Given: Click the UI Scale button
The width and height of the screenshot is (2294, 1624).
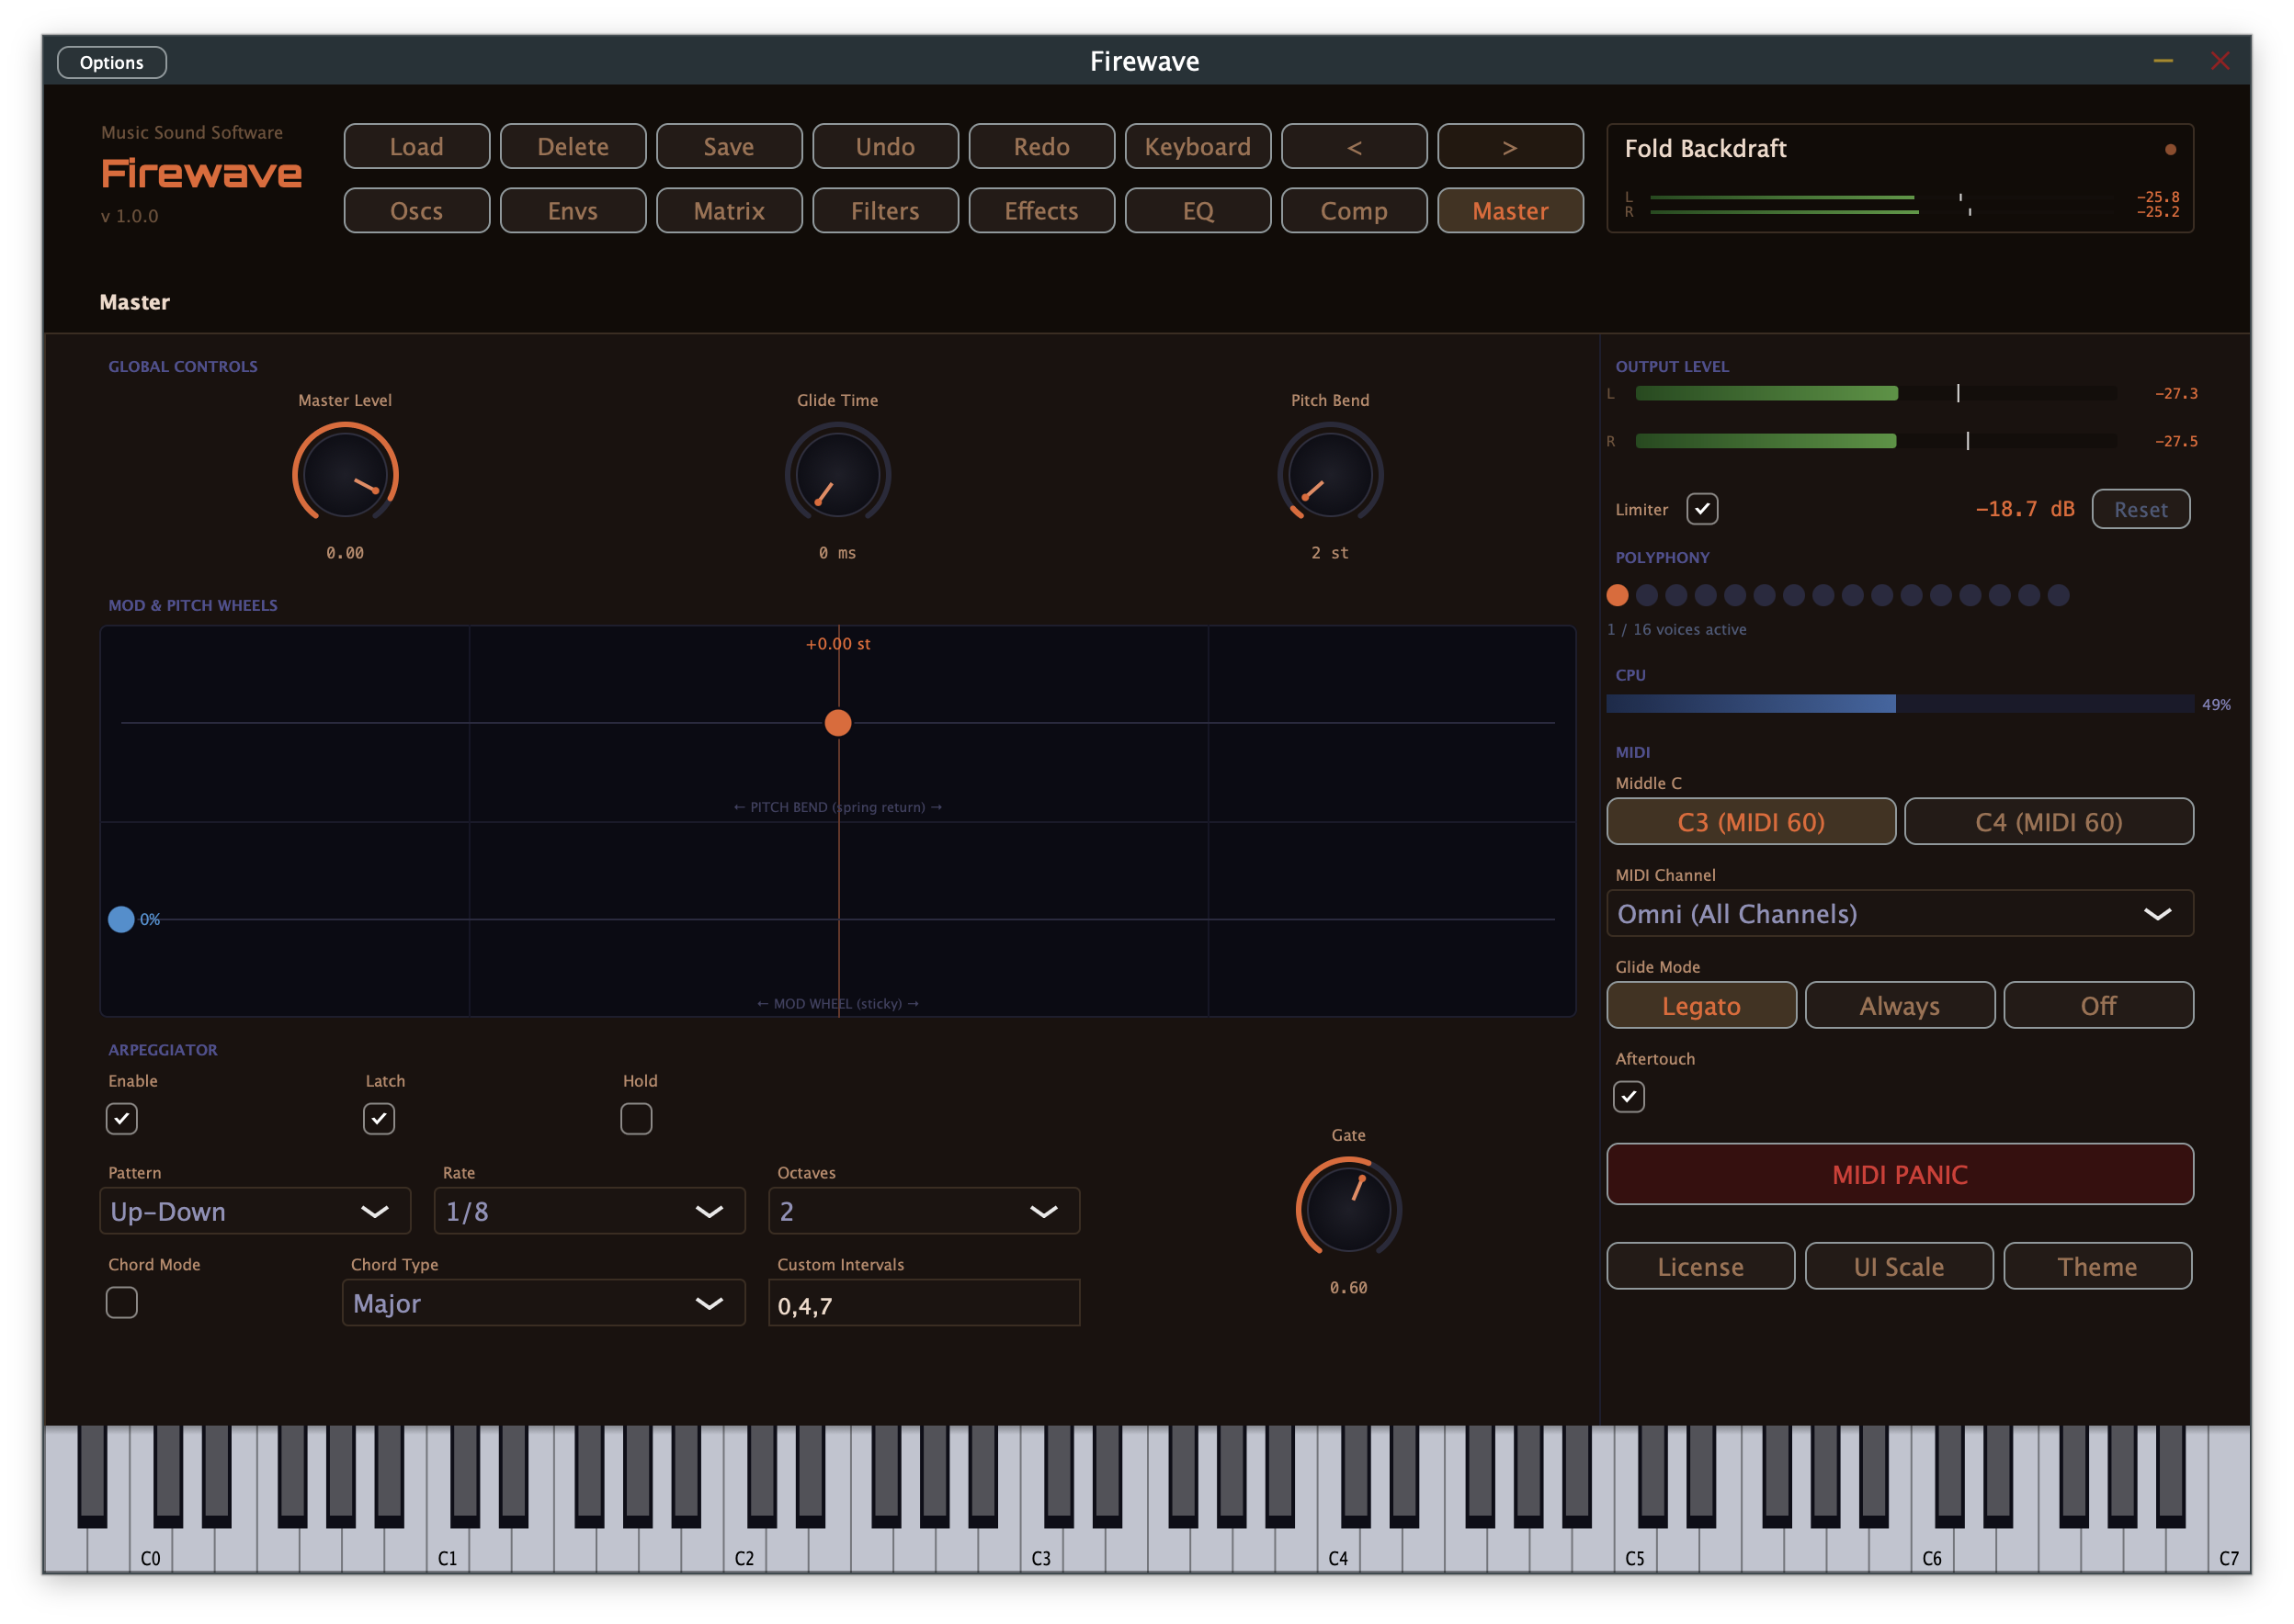Looking at the screenshot, I should click(x=1899, y=1266).
